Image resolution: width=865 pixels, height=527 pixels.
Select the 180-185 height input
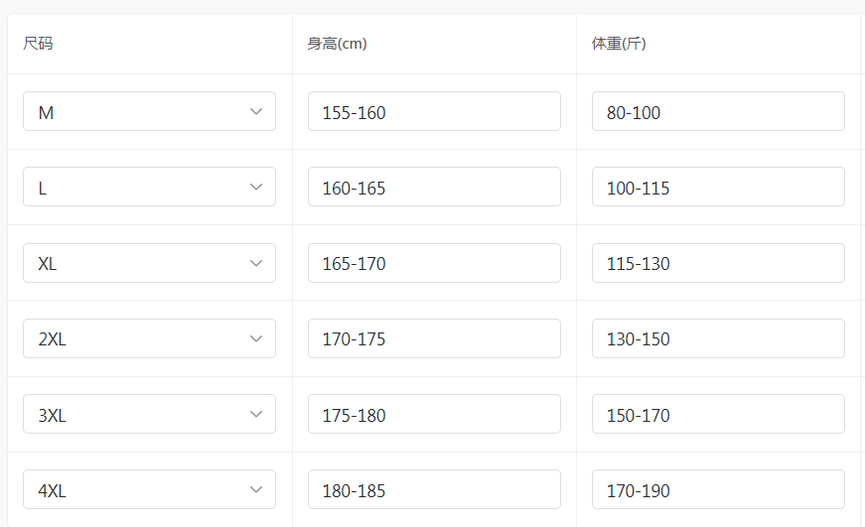pos(434,490)
